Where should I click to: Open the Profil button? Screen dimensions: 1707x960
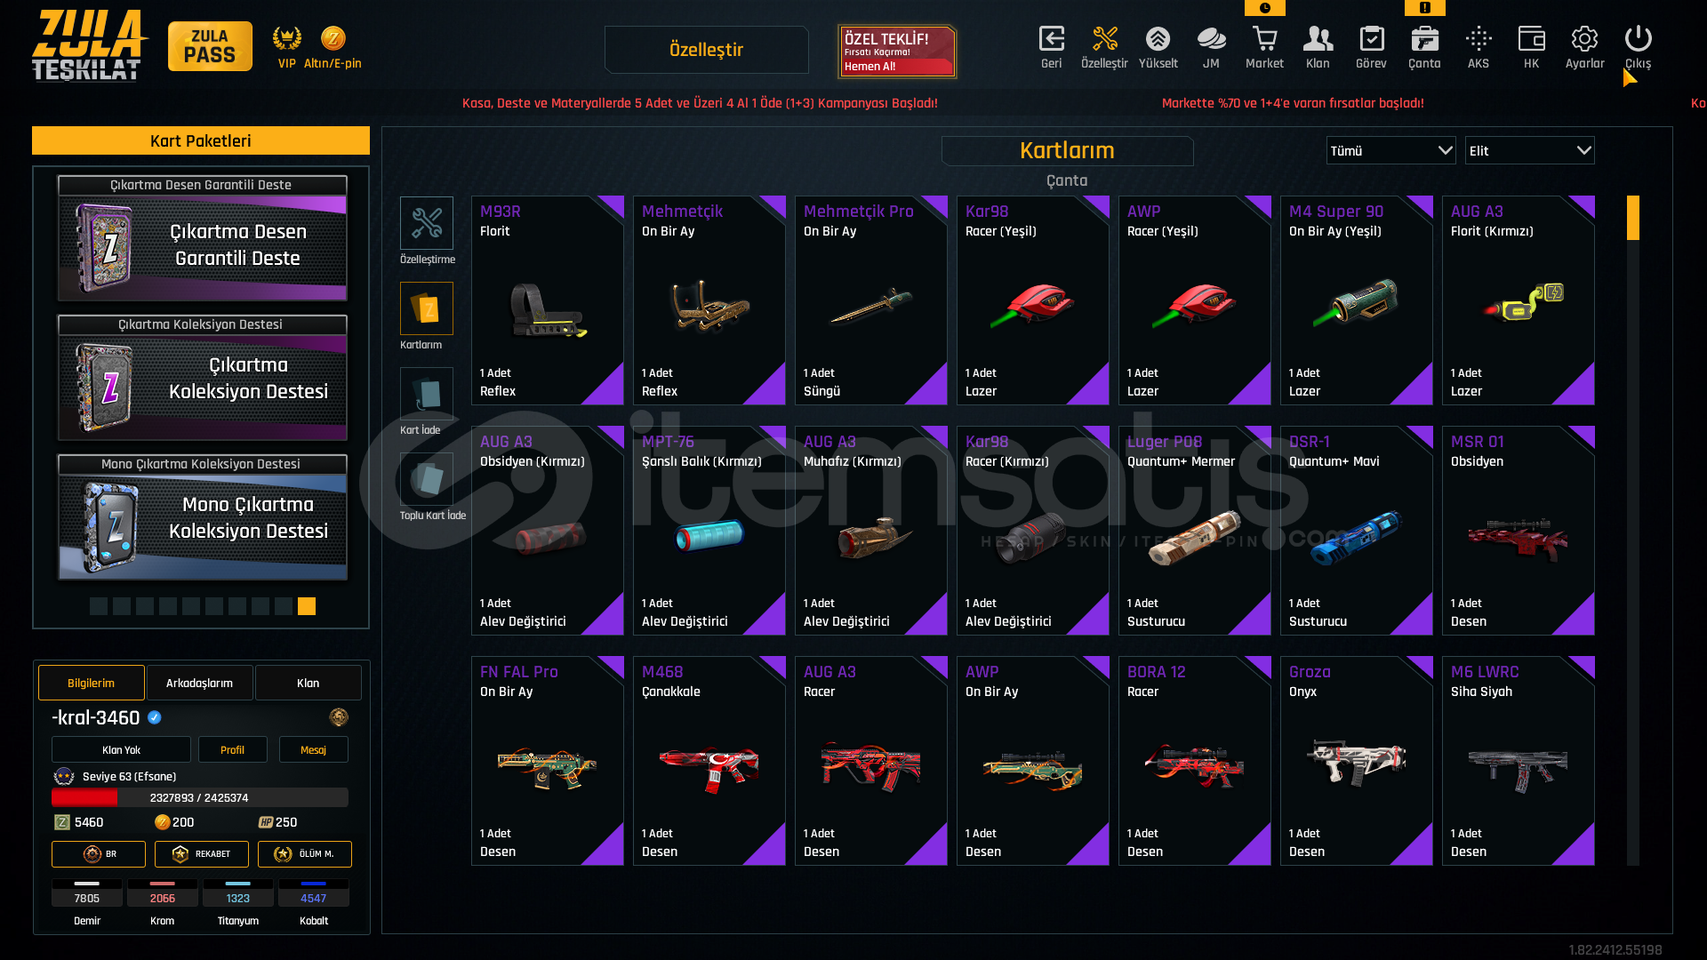pos(233,750)
